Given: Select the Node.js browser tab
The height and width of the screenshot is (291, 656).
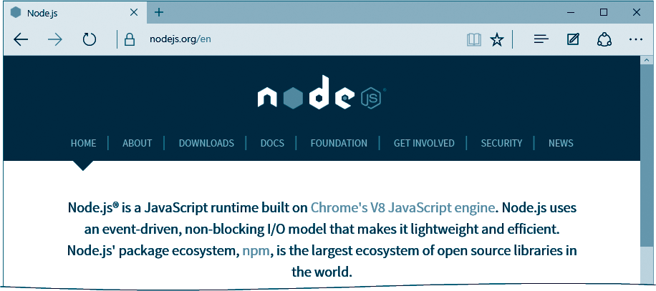Looking at the screenshot, I should [75, 13].
